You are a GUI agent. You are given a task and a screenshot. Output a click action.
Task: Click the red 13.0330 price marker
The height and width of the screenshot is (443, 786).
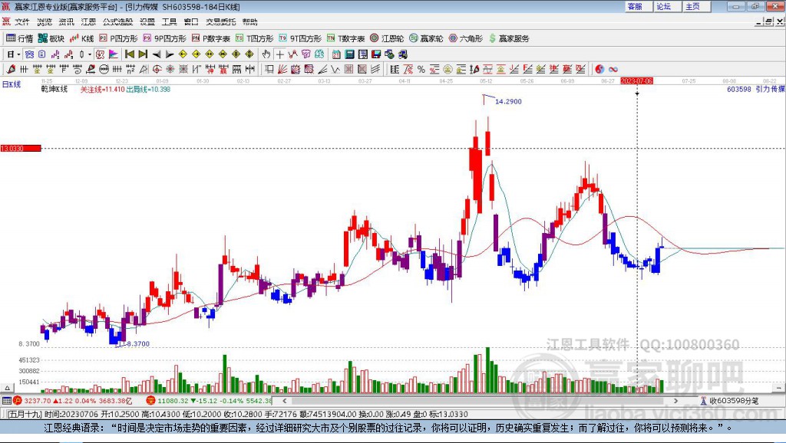pyautogui.click(x=21, y=148)
